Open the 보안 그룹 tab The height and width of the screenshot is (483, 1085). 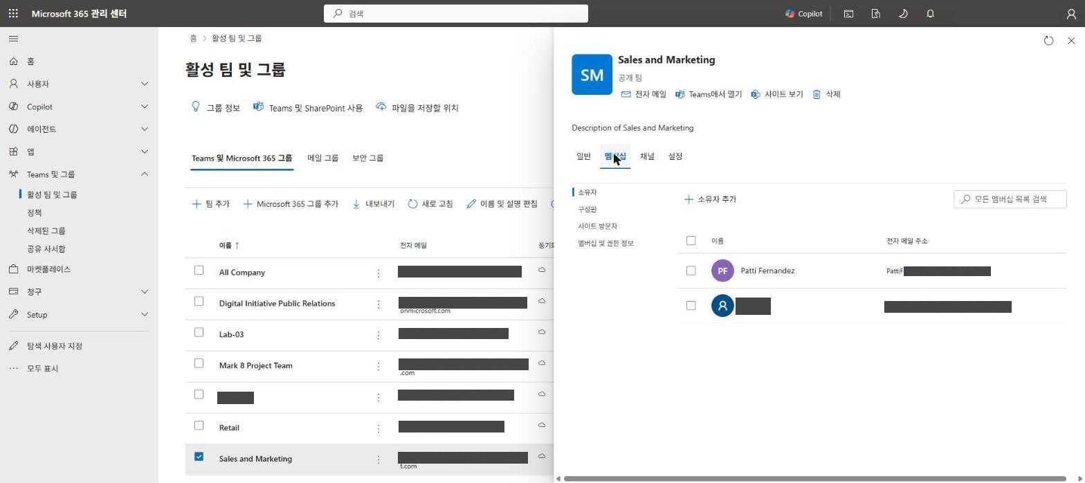point(367,158)
